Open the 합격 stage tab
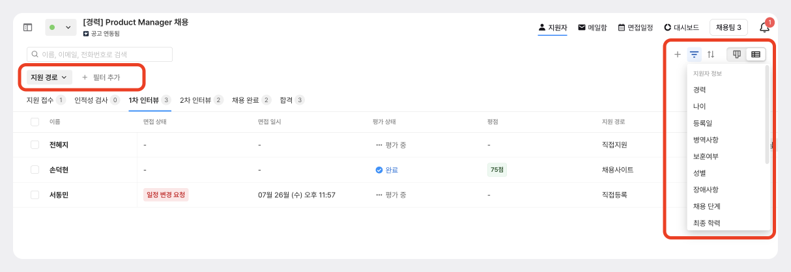Screen dimensions: 791x272 pyautogui.click(x=291, y=100)
